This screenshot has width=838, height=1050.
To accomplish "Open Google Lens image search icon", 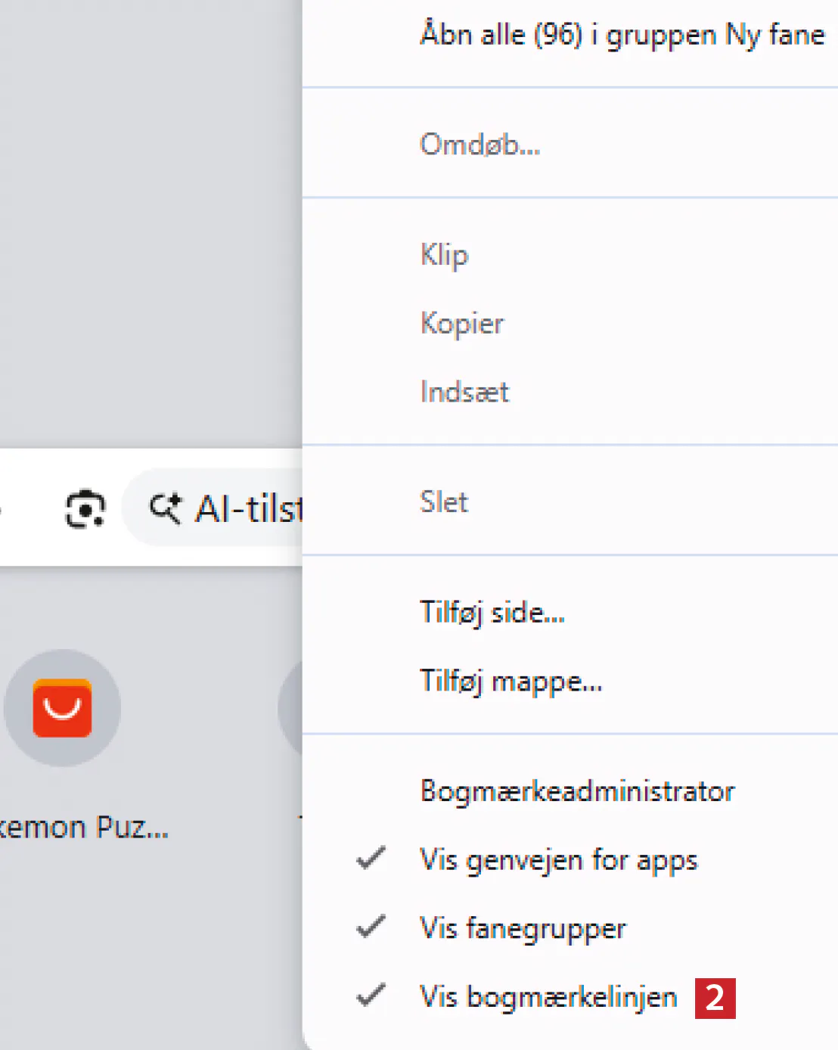I will click(x=85, y=508).
